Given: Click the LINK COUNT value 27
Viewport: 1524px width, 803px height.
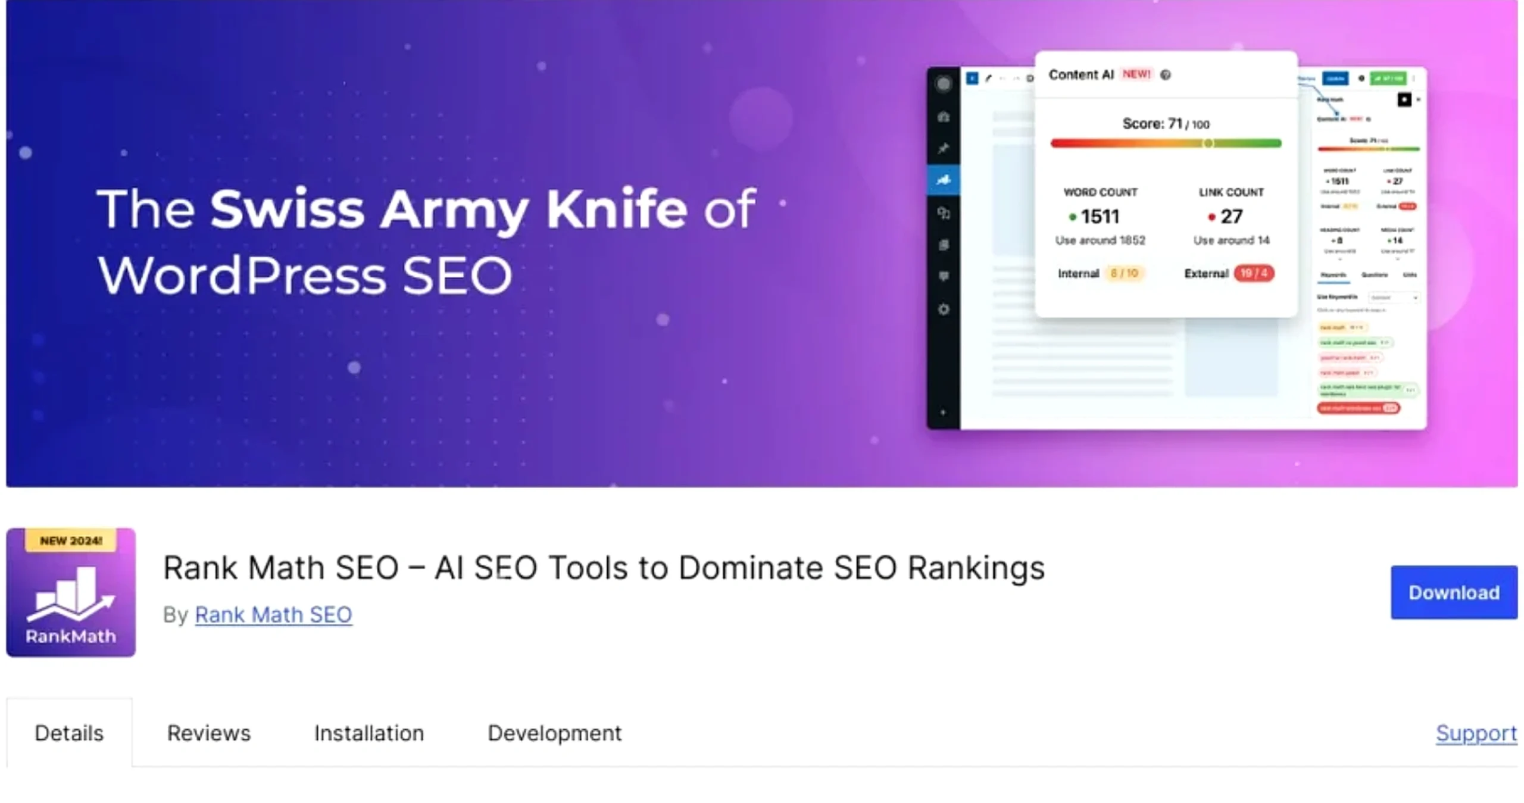Looking at the screenshot, I should (1232, 217).
